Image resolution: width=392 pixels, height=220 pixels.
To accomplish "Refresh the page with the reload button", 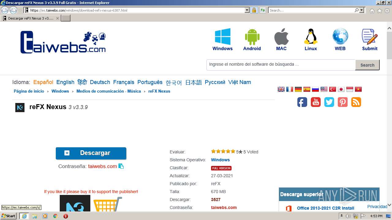I will pyautogui.click(x=262, y=10).
